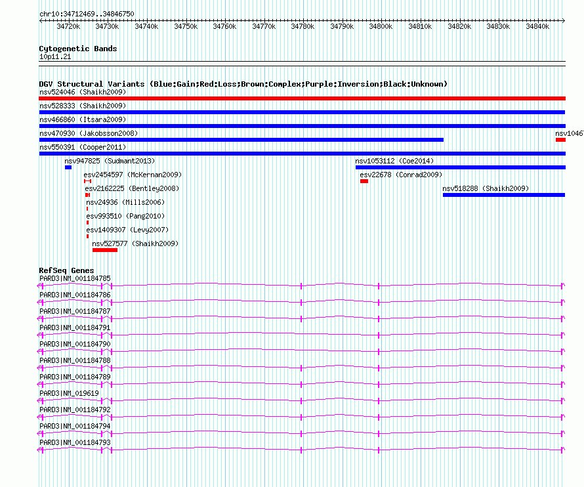Select PARD3|NM_001184793 transcript label

(x=75, y=442)
